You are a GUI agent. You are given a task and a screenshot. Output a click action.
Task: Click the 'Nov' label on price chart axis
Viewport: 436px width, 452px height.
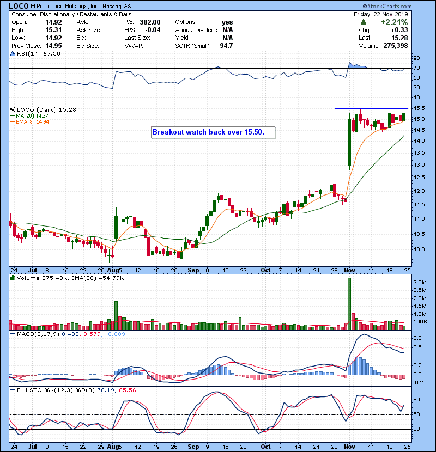(x=349, y=271)
